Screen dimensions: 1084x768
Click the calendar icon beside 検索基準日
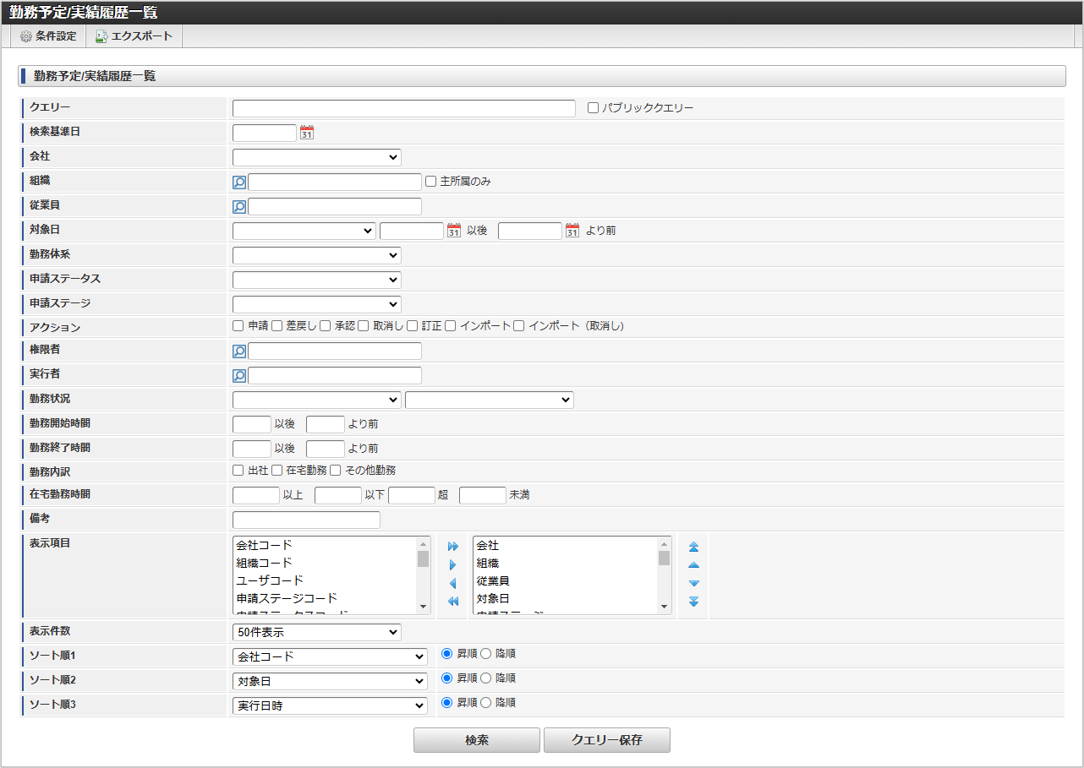pyautogui.click(x=307, y=133)
